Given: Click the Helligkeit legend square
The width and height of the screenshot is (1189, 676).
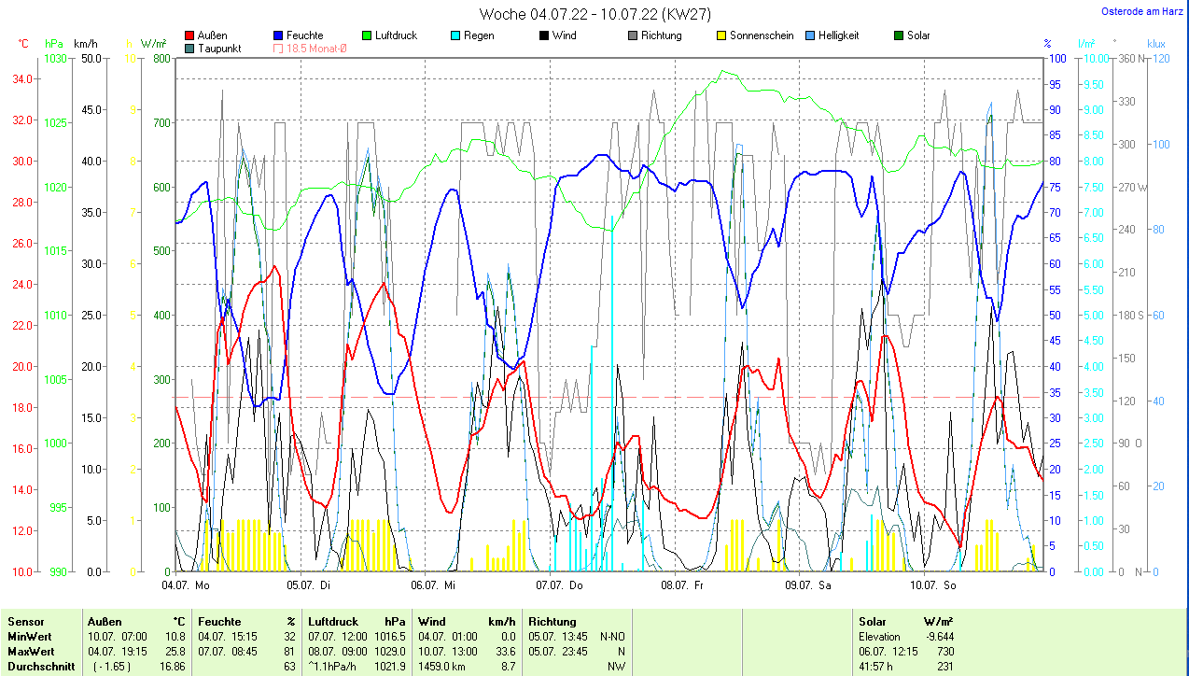Looking at the screenshot, I should tap(810, 36).
